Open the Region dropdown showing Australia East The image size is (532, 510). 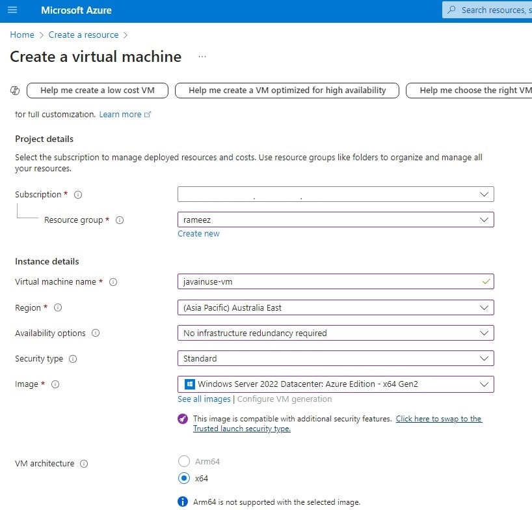point(336,307)
